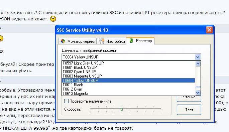Click the Скорость speed slider handle
Viewport: 229px width, 132px height.
pyautogui.click(x=122, y=109)
